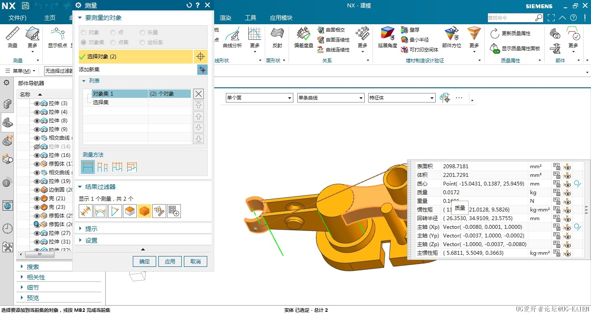Select the fourth 测量方法 icon
The height and width of the screenshot is (314, 591).
(132, 167)
